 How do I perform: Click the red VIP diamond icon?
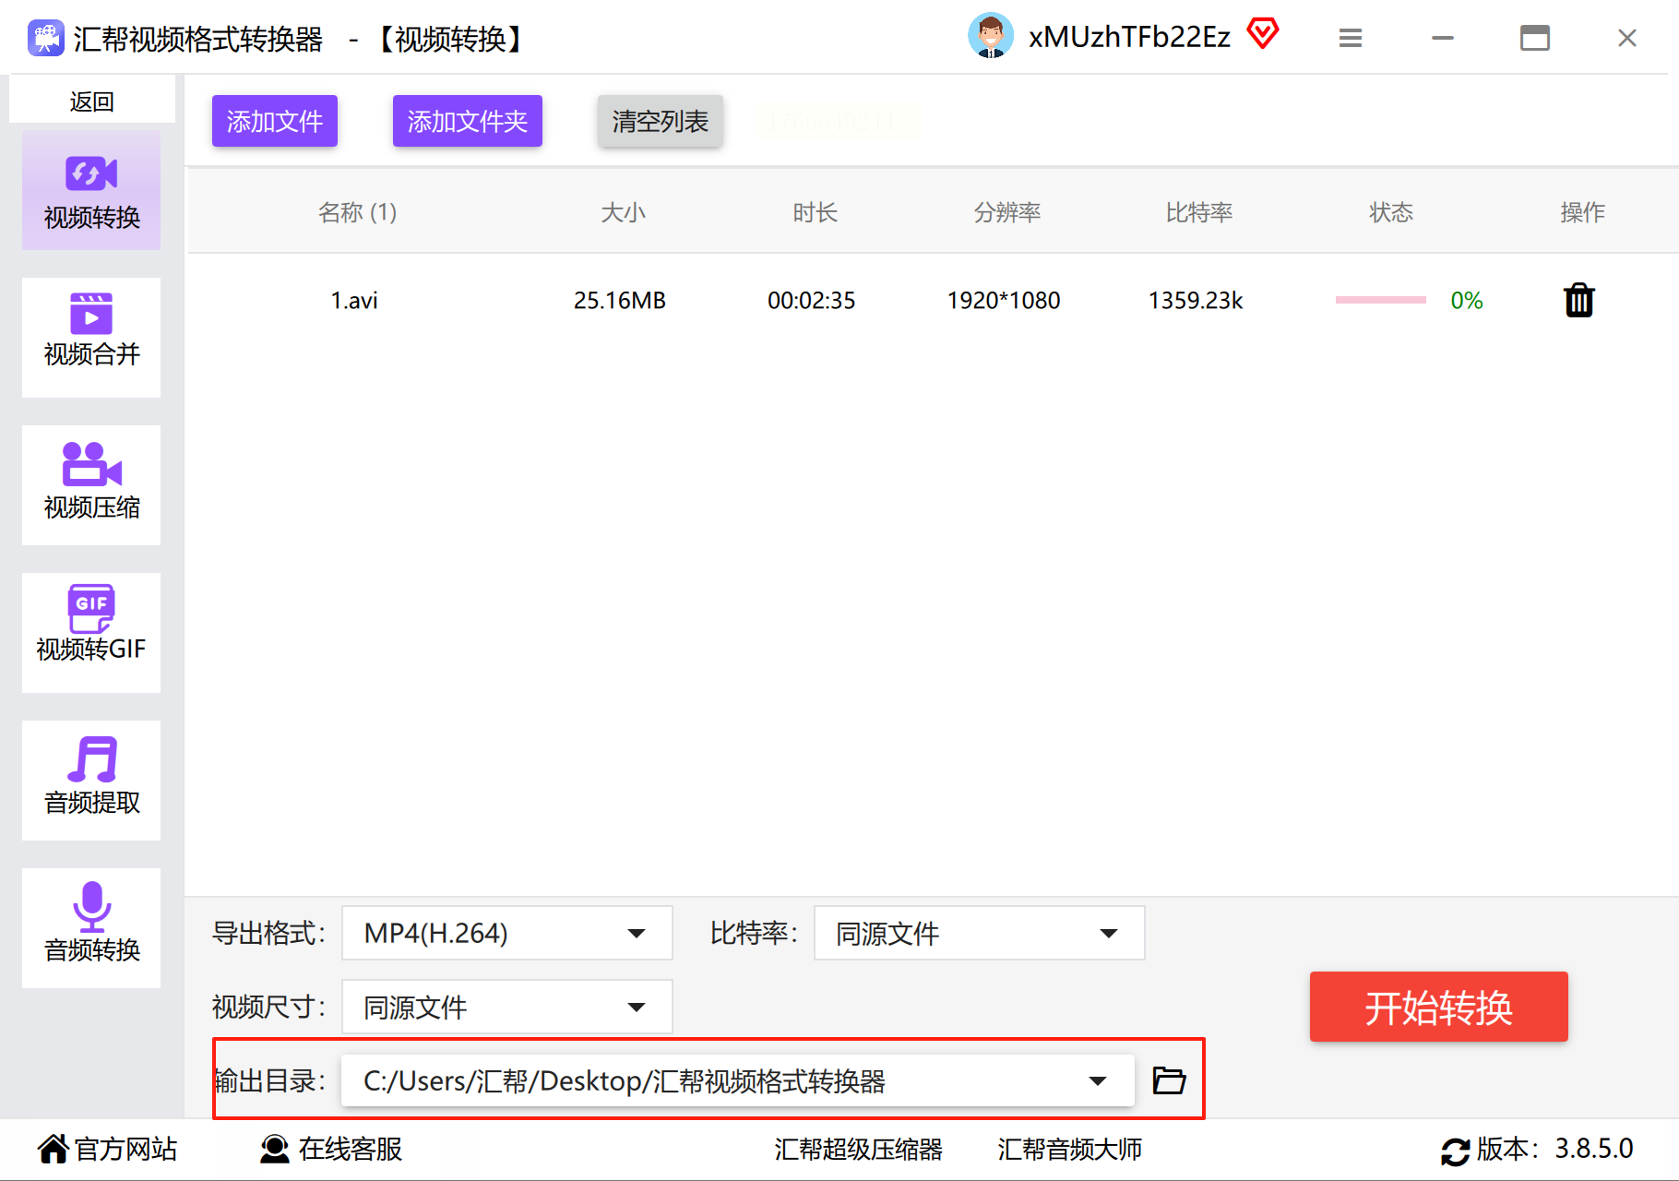click(x=1263, y=35)
